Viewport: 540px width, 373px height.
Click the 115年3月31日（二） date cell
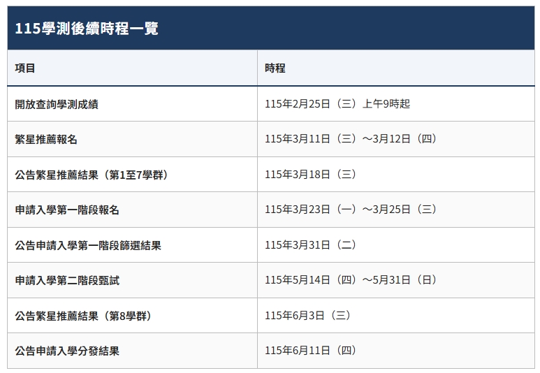pyautogui.click(x=311, y=245)
